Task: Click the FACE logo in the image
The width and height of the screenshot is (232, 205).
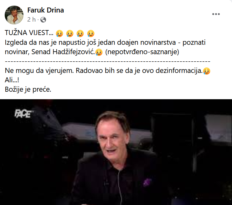Action: pyautogui.click(x=23, y=114)
